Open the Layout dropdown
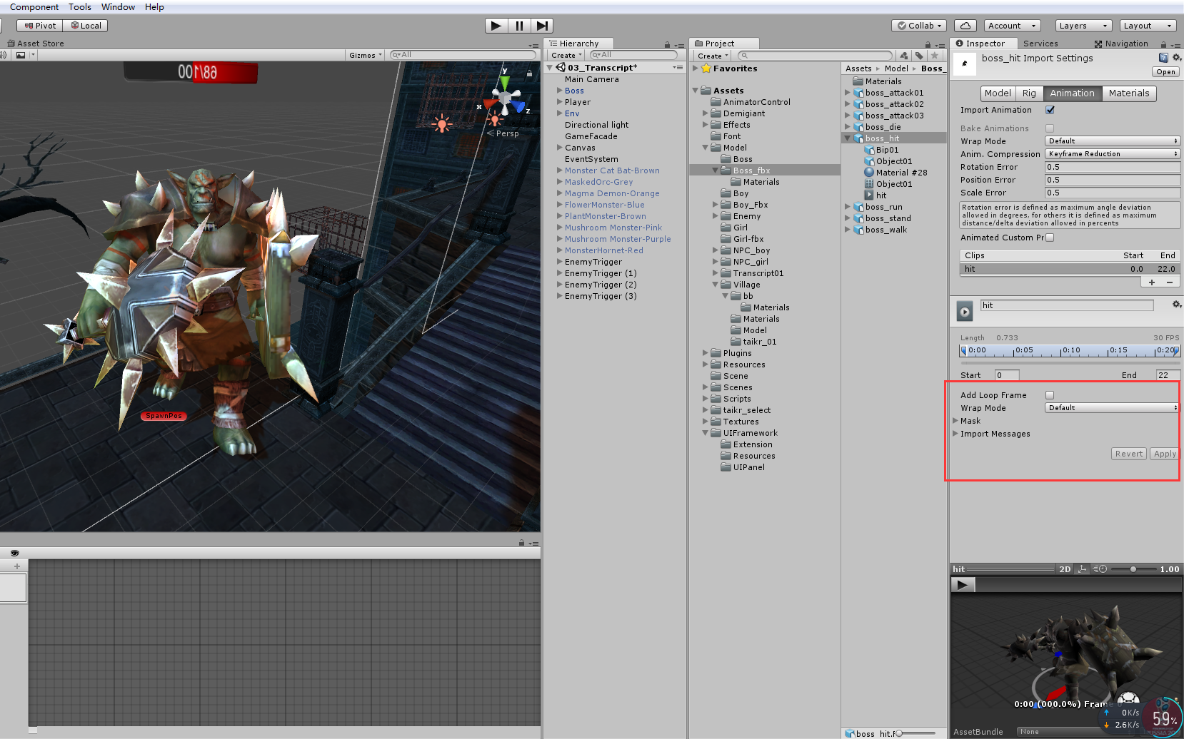Image resolution: width=1184 pixels, height=739 pixels. [1148, 26]
